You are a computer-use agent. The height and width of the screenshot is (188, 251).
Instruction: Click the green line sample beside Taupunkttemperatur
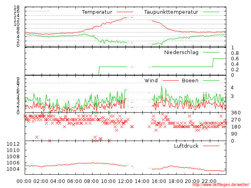click(x=211, y=12)
